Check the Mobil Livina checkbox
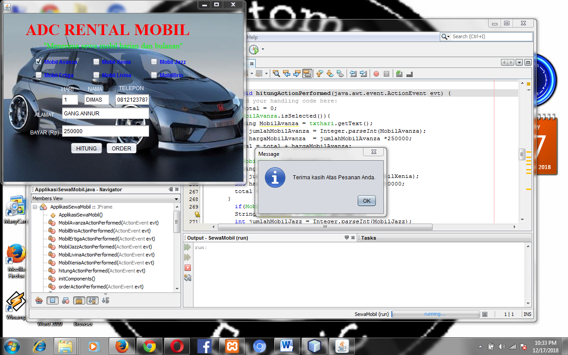Screen dimensions: 568x355 pyautogui.click(x=96, y=75)
